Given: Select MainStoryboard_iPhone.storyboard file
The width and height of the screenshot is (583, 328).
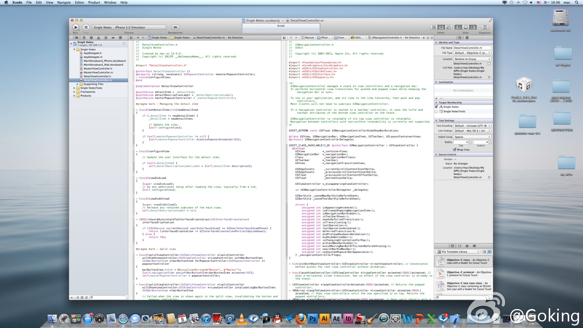Looking at the screenshot, I should [105, 61].
